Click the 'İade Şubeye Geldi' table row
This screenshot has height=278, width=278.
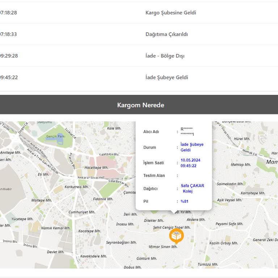(x=167, y=77)
